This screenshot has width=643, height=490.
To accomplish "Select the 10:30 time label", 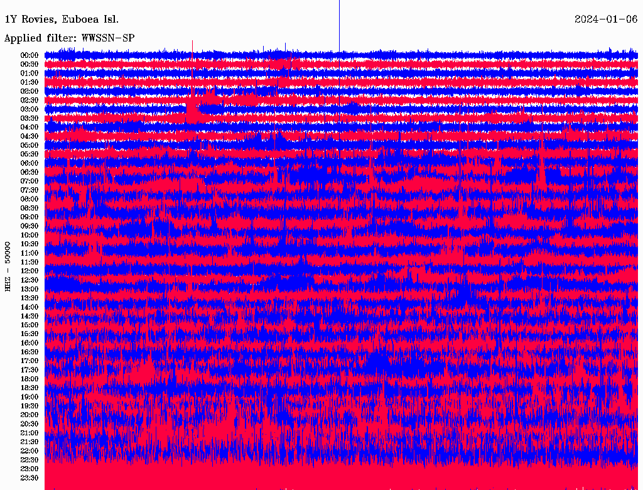I will click(30, 244).
